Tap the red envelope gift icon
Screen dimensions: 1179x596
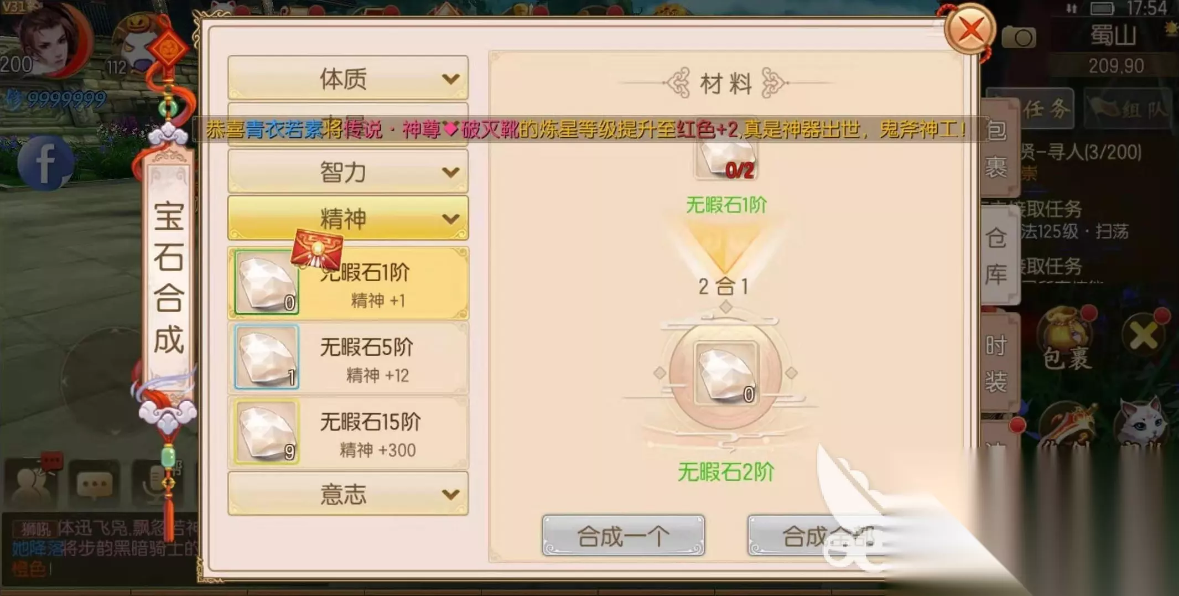point(317,248)
